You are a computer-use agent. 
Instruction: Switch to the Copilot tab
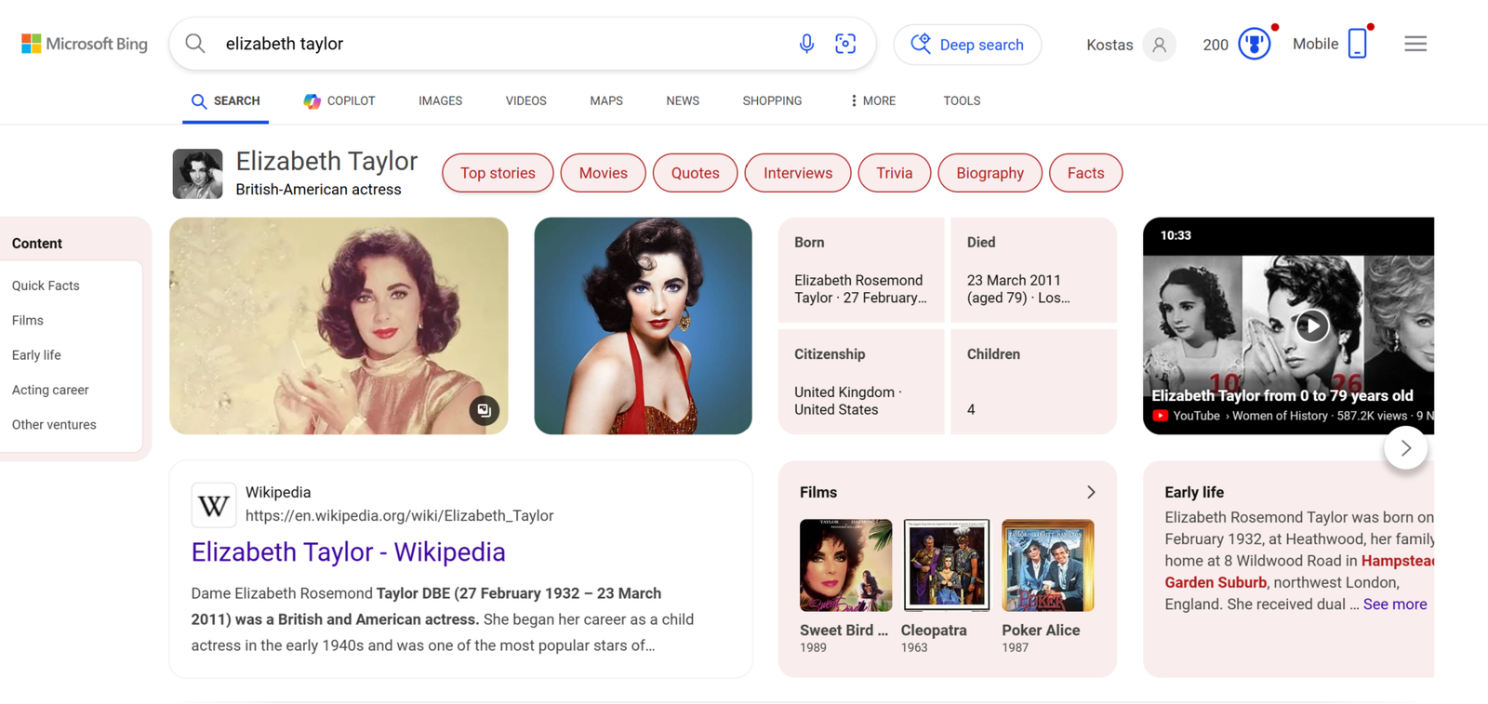click(339, 100)
